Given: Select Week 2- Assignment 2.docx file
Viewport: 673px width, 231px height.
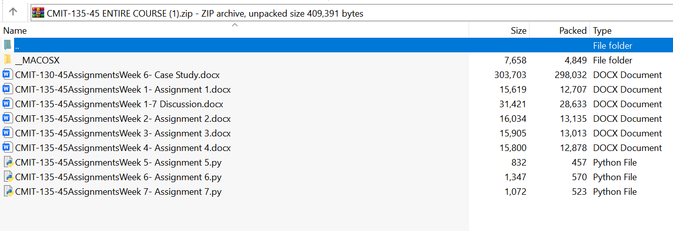Looking at the screenshot, I should (123, 119).
